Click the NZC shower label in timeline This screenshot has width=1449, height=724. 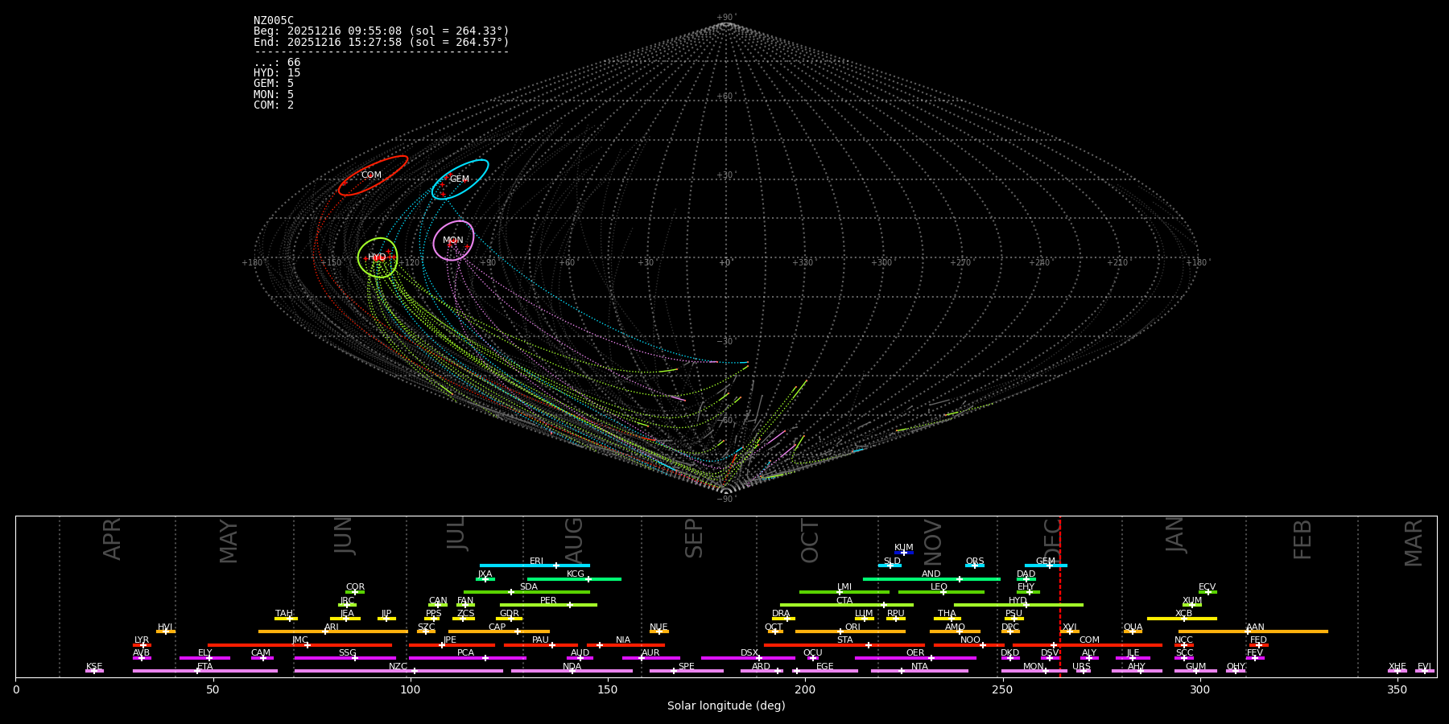pos(398,667)
